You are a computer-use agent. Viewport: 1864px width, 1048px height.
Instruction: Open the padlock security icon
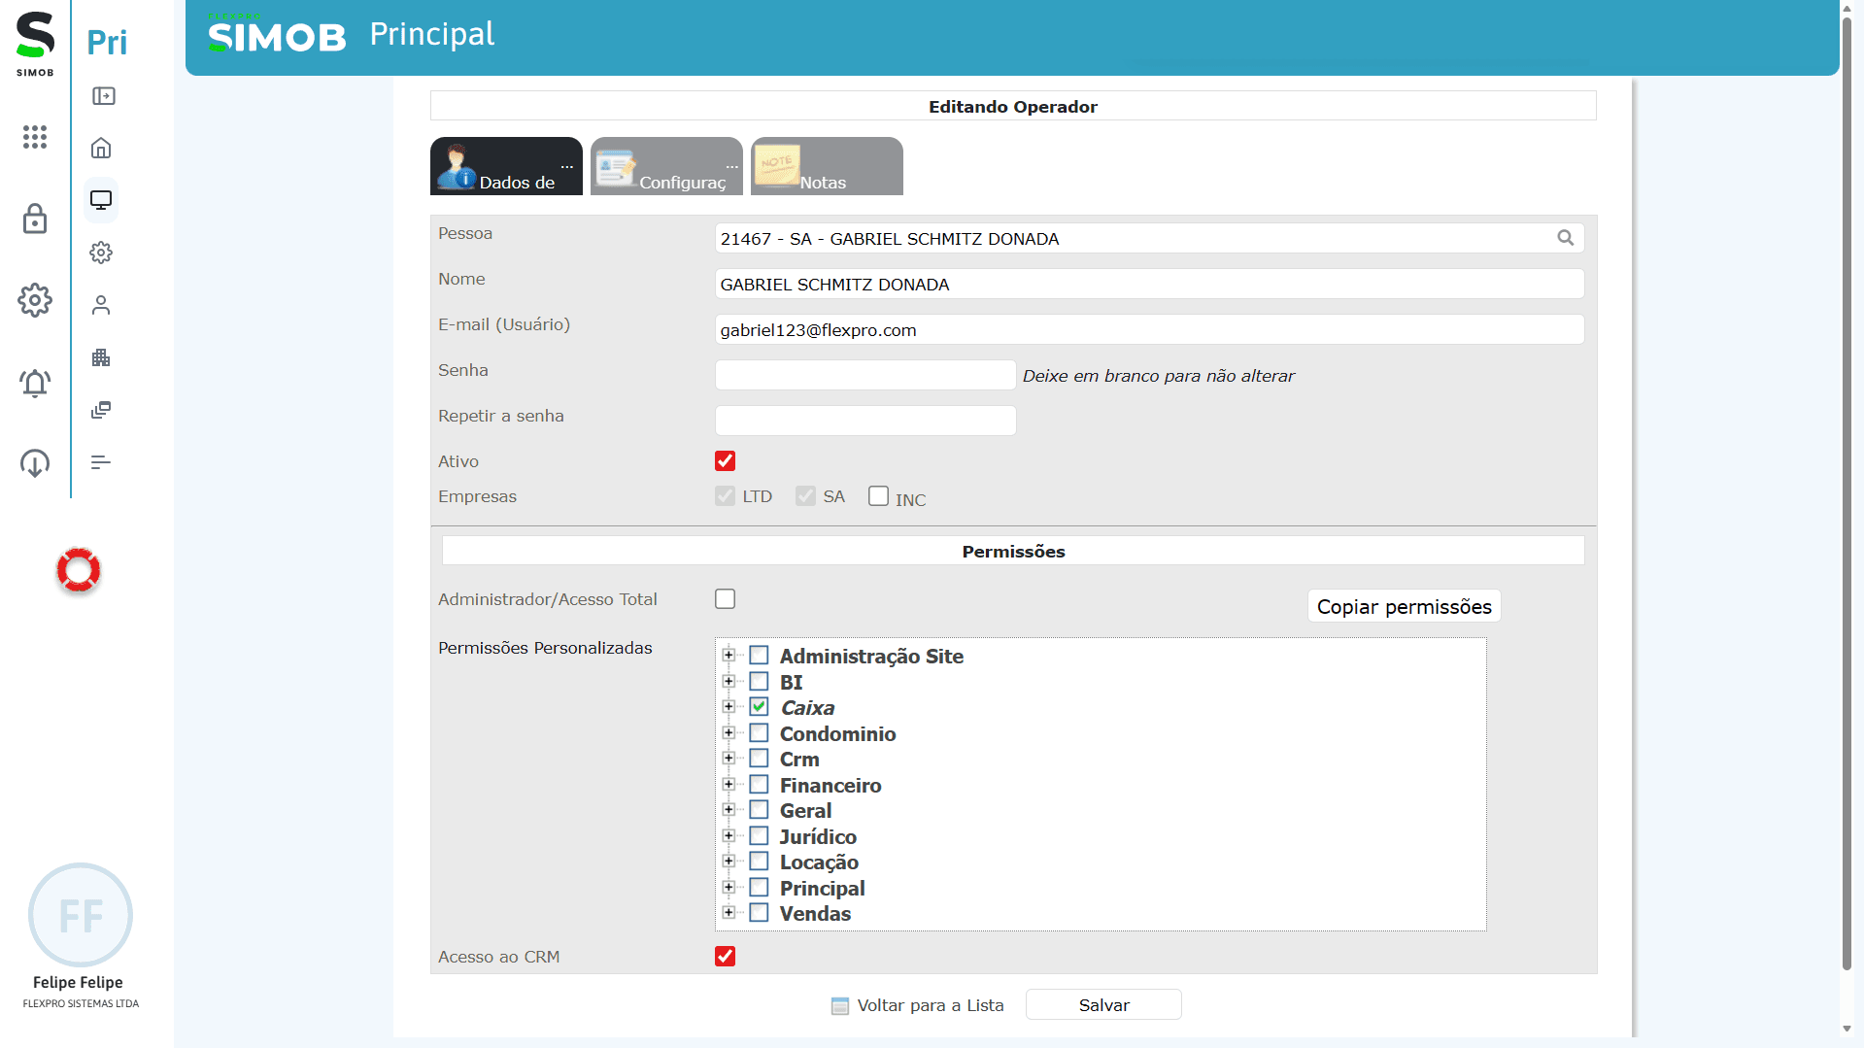point(35,219)
